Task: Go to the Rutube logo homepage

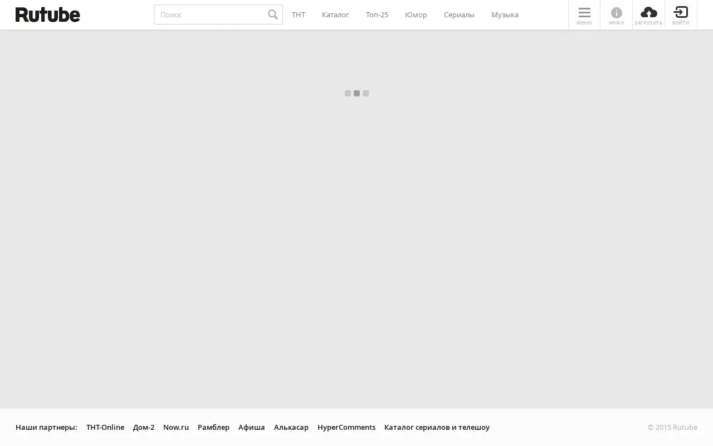Action: tap(48, 14)
